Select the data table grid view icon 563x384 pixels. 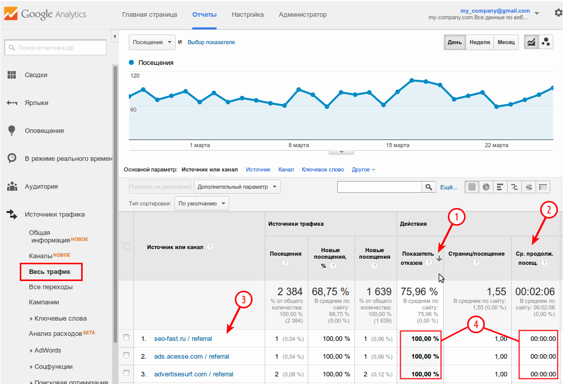pyautogui.click(x=472, y=187)
